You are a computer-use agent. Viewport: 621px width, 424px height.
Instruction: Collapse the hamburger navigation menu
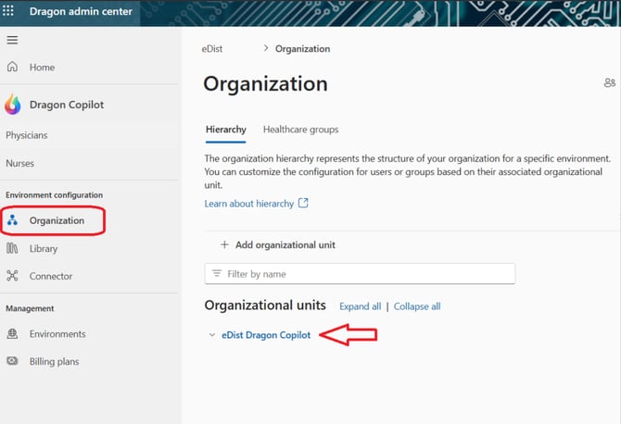(x=12, y=40)
